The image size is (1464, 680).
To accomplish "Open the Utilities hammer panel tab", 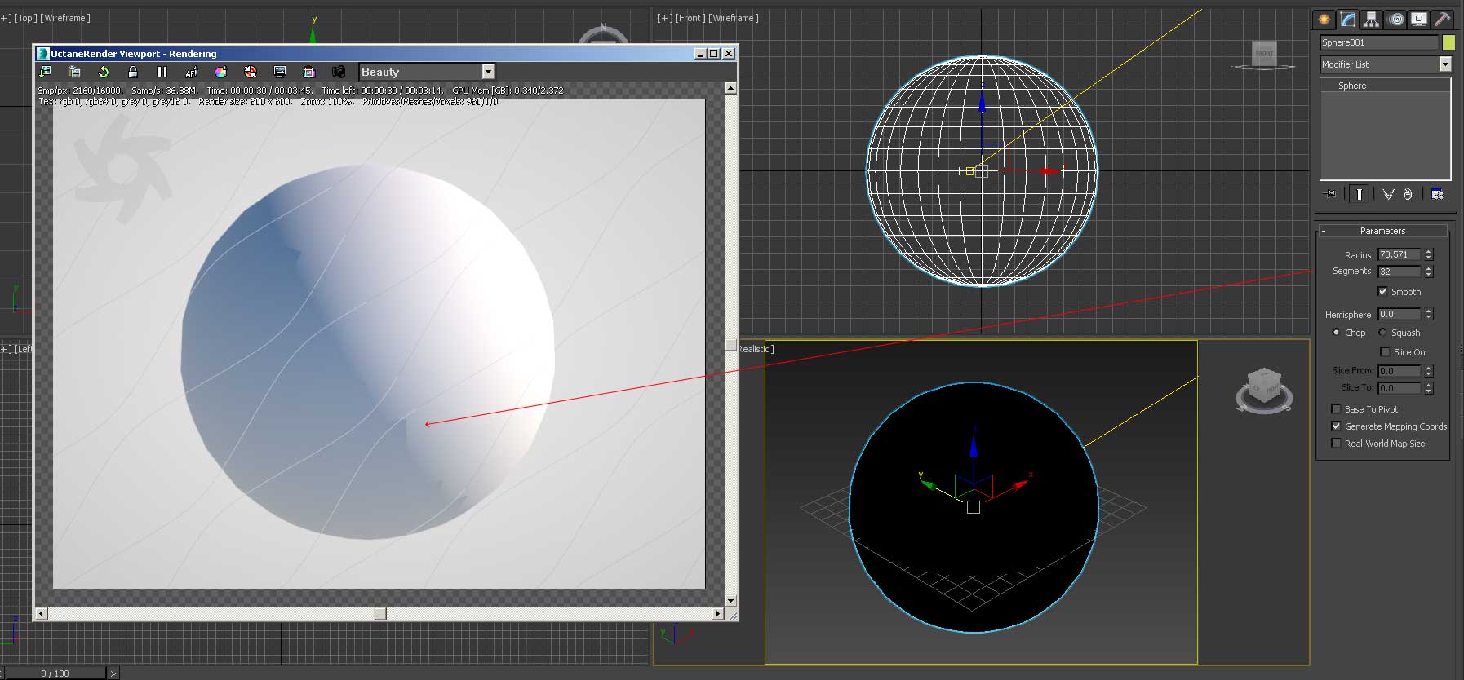I will coord(1443,20).
